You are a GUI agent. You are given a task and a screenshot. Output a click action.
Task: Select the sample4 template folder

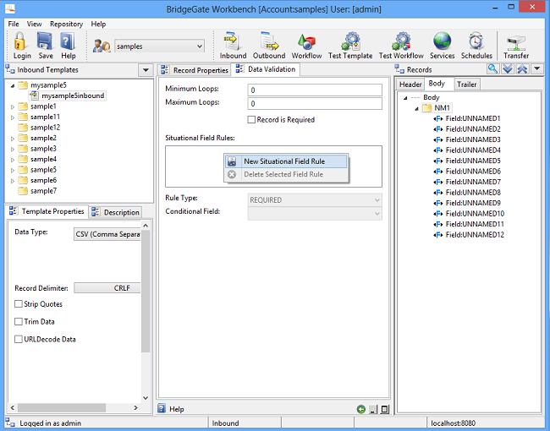[x=43, y=159]
